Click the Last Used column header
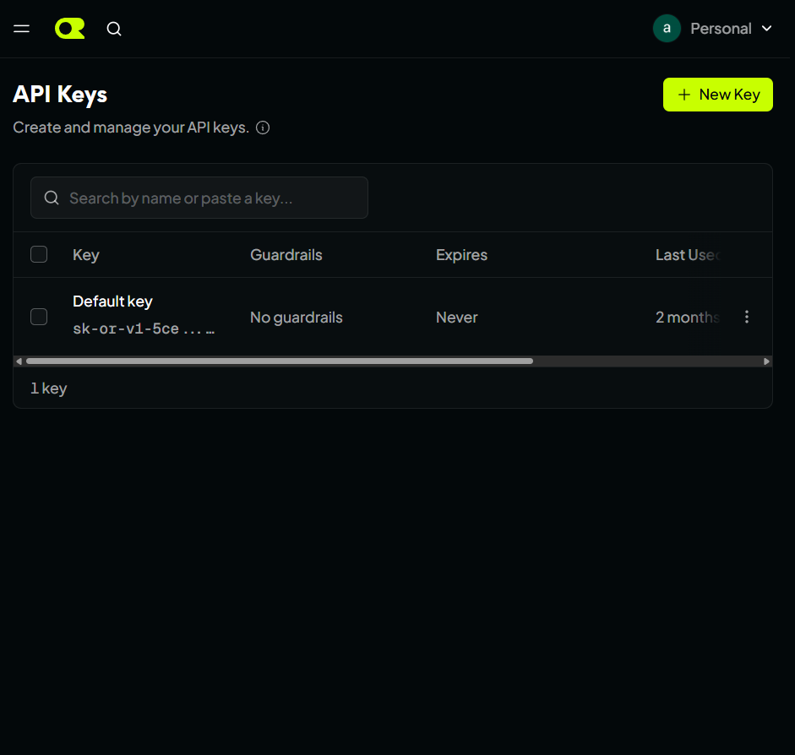The height and width of the screenshot is (755, 795). 688,255
